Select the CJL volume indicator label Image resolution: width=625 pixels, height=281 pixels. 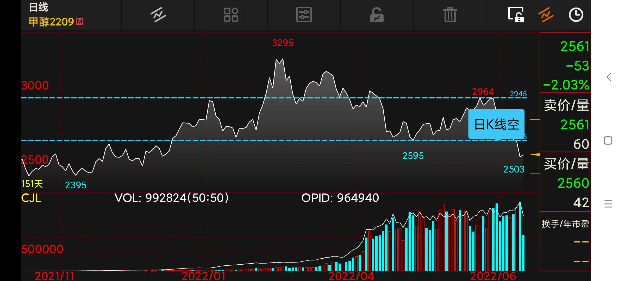(31, 198)
